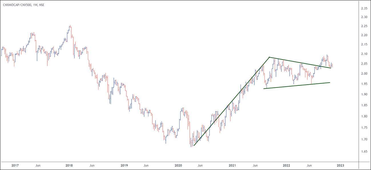Click the CNXMIDCAP/CNX500 symbol title
The height and width of the screenshot is (170, 371).
point(22,5)
